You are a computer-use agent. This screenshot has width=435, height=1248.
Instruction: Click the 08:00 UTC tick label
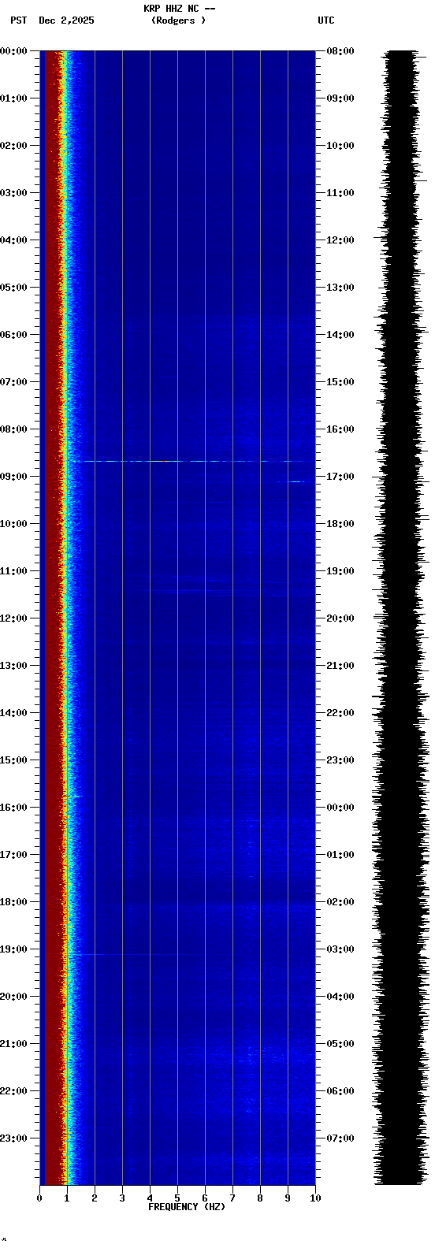click(x=340, y=51)
